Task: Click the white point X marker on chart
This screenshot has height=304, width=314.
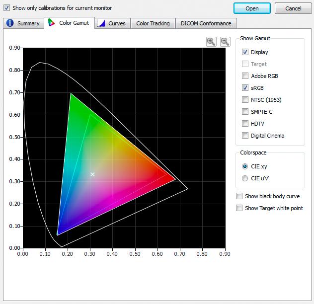Action: click(x=92, y=174)
